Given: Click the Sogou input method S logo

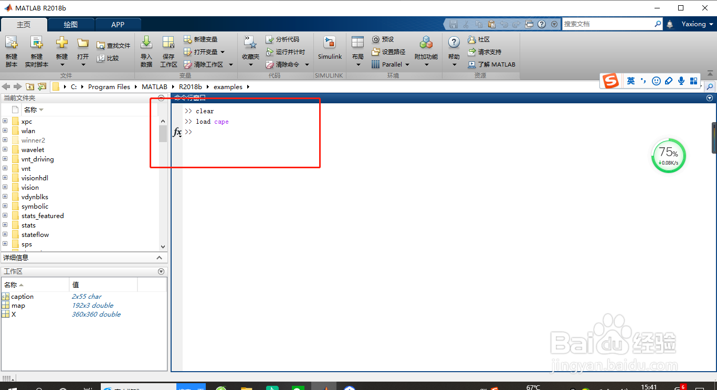Looking at the screenshot, I should tap(610, 81).
